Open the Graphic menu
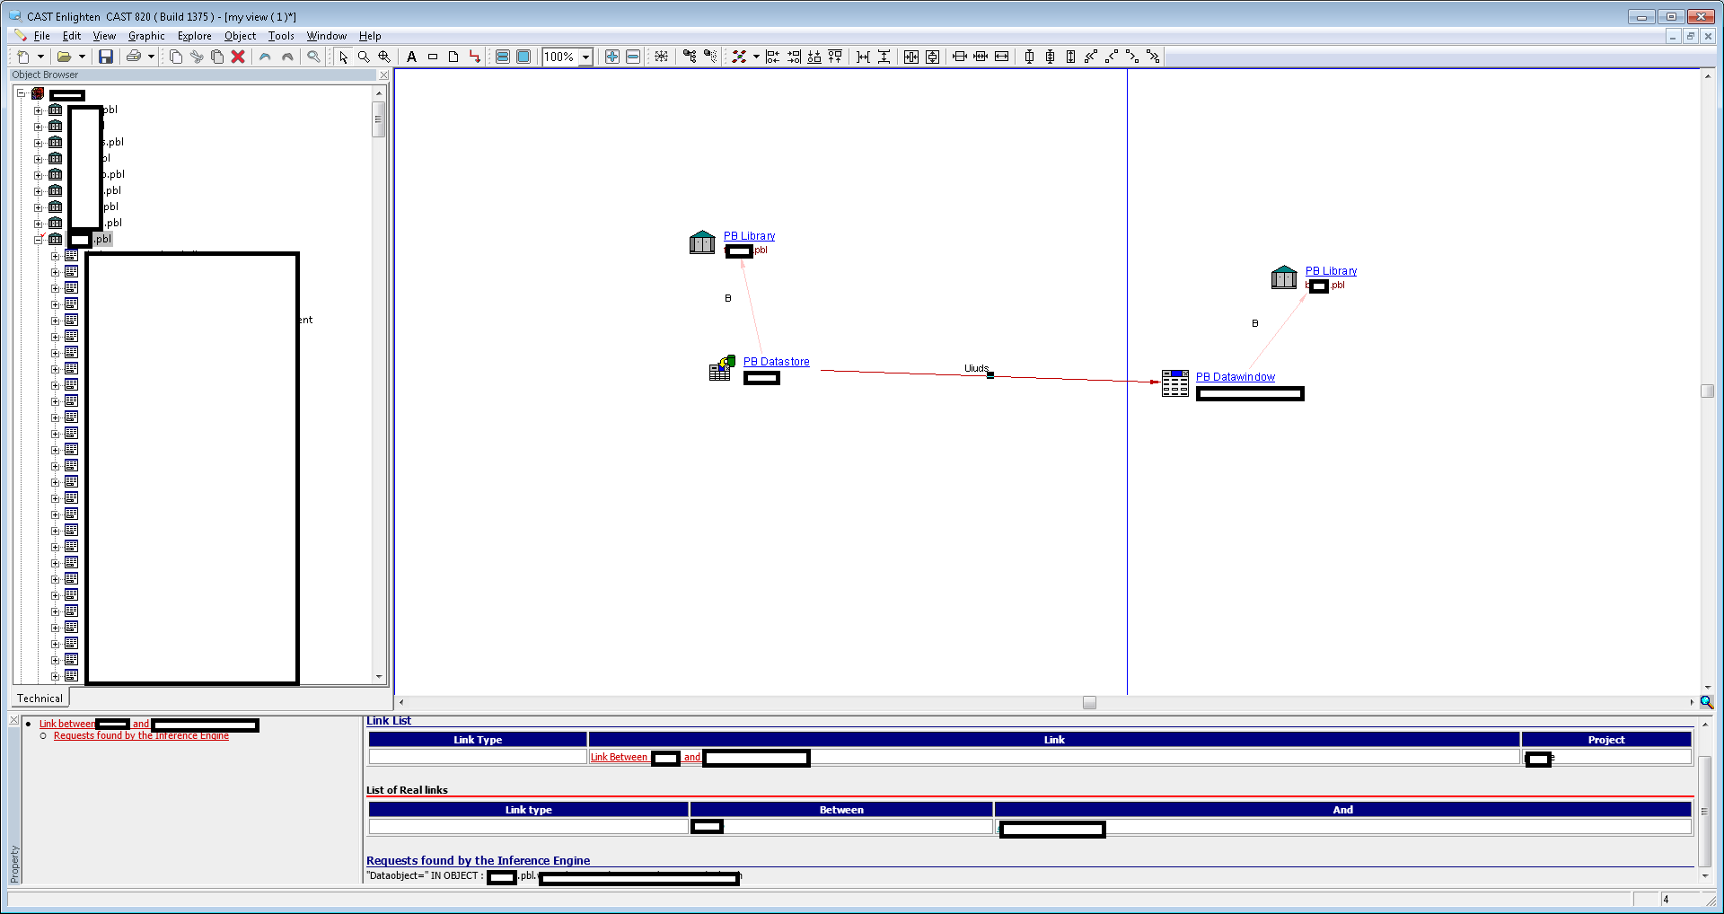This screenshot has width=1724, height=914. 146,36
